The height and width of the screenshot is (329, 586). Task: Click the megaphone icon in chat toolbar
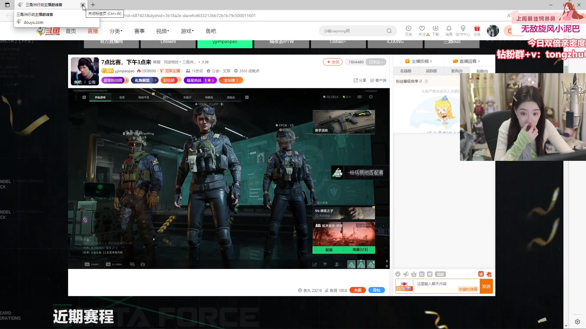pyautogui.click(x=406, y=274)
